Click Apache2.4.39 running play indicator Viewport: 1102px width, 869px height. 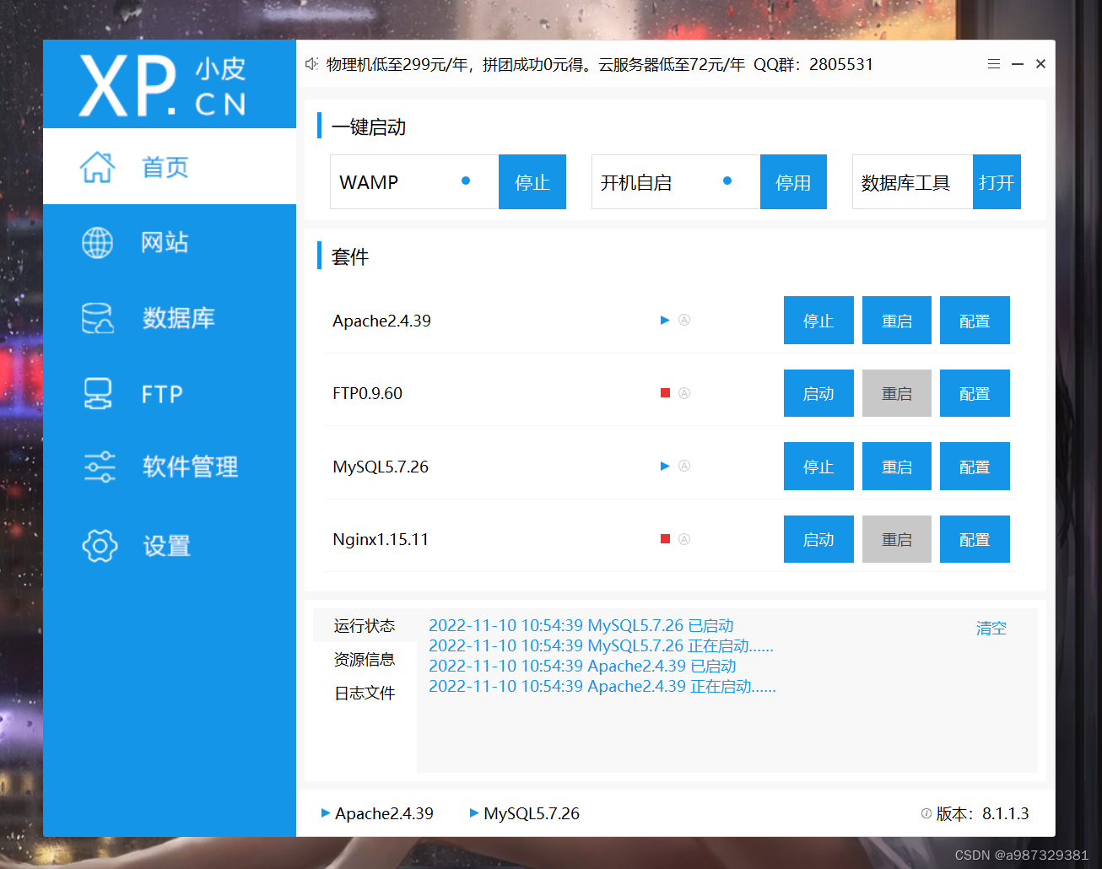point(665,320)
